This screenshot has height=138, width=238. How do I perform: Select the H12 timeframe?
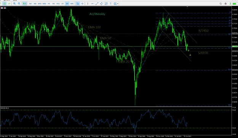tap(58, 3)
